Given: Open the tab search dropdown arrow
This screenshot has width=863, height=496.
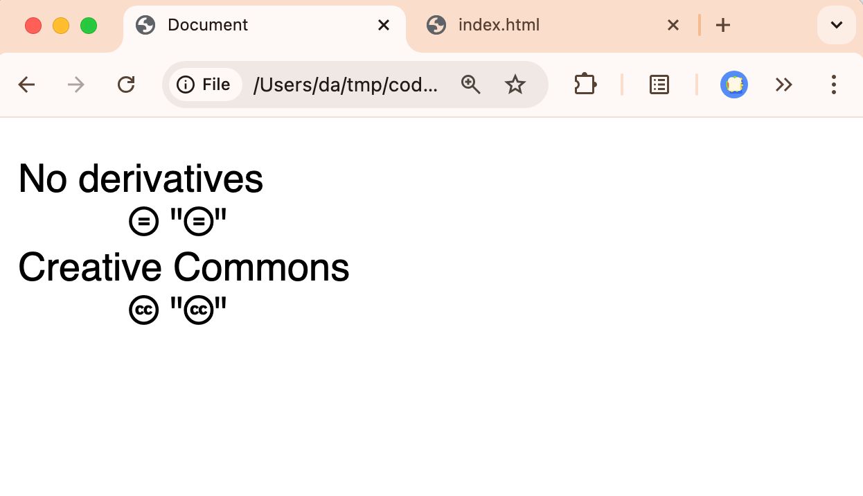Looking at the screenshot, I should pyautogui.click(x=836, y=25).
